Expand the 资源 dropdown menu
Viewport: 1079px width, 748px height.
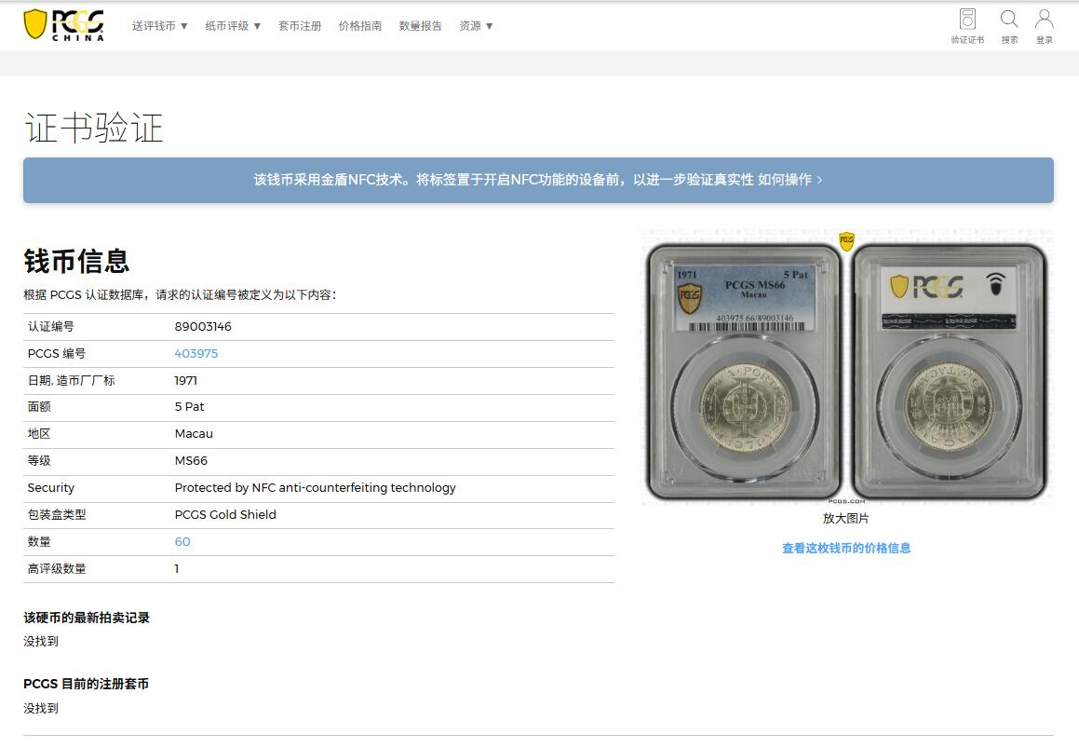(x=476, y=26)
